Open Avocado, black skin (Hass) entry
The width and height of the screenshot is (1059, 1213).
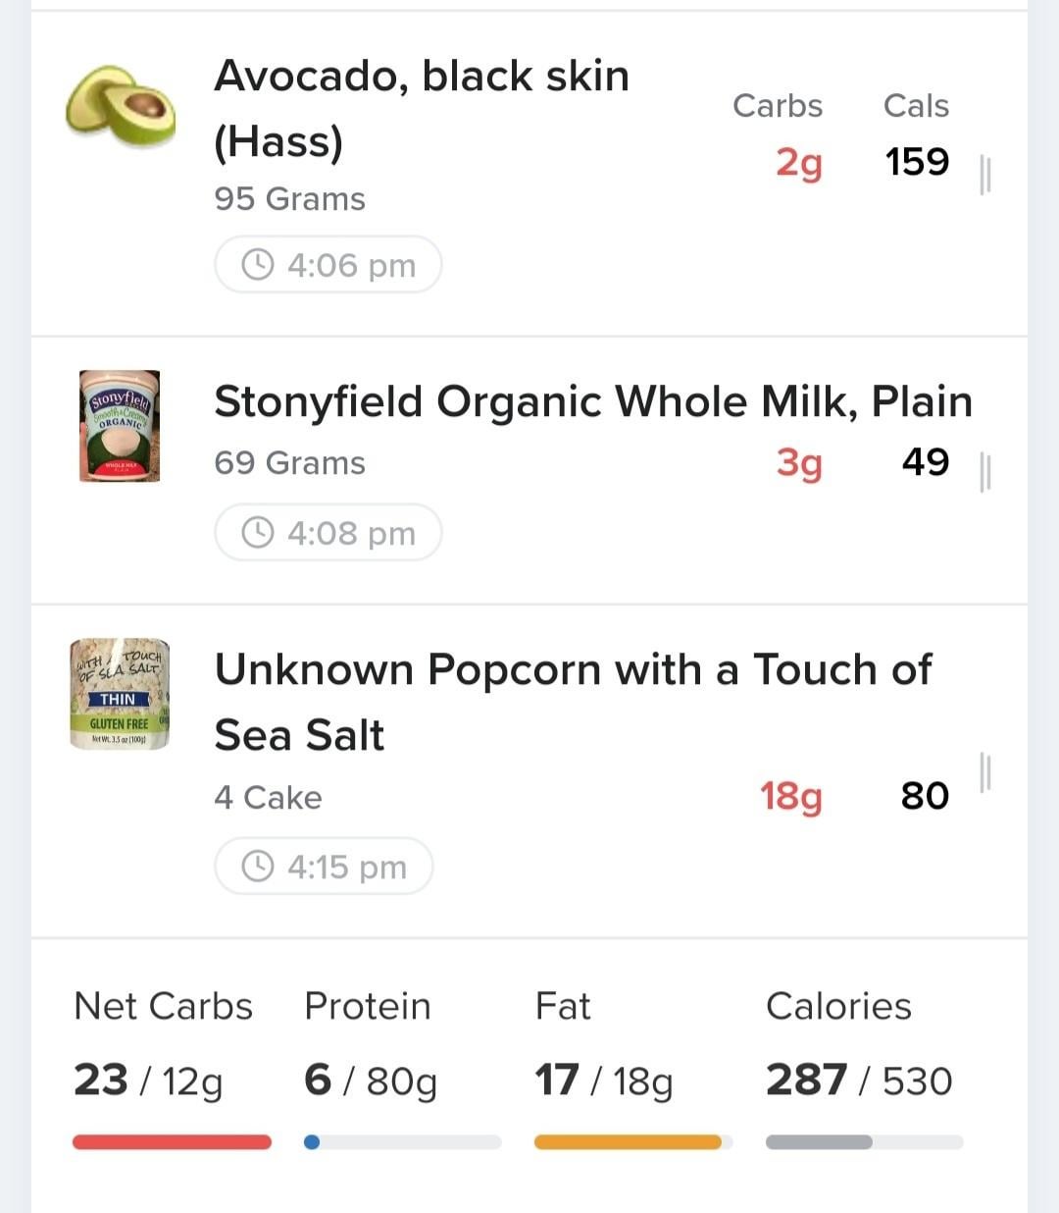tap(529, 174)
